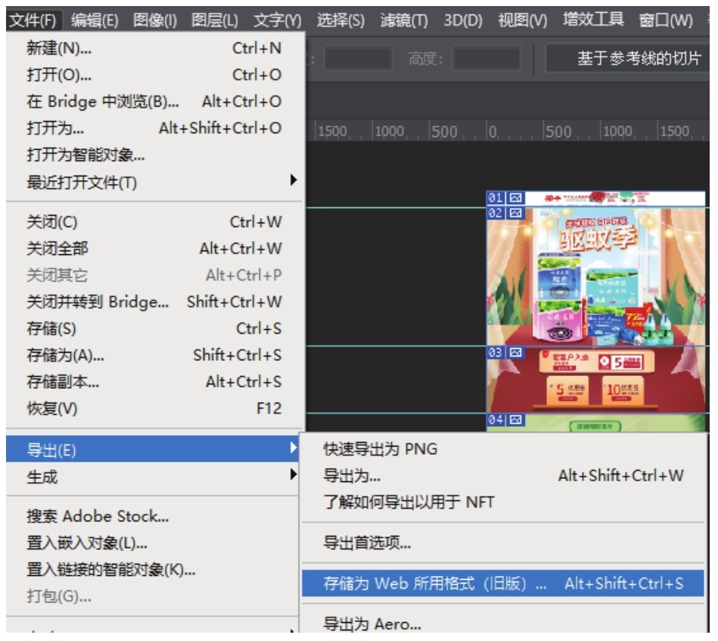The width and height of the screenshot is (718, 641).
Task: Click the 驱蚊季 banner slice on canvas
Action: pos(595,277)
